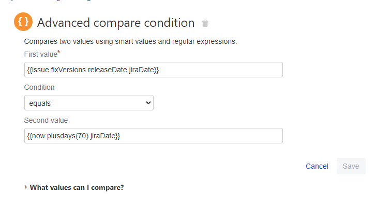Focus the First value input field

(x=154, y=70)
